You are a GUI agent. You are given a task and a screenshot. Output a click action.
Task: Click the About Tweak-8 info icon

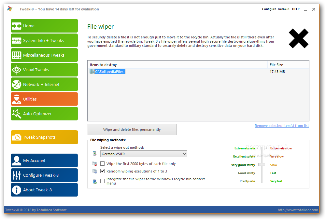coord(16,190)
